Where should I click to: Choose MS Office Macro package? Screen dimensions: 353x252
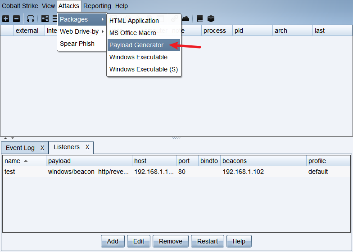(x=144, y=33)
